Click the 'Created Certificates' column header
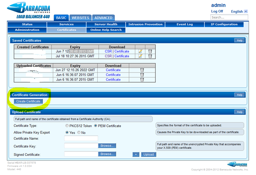Image resolution: width=256 pixels, height=175 pixels. point(33,47)
